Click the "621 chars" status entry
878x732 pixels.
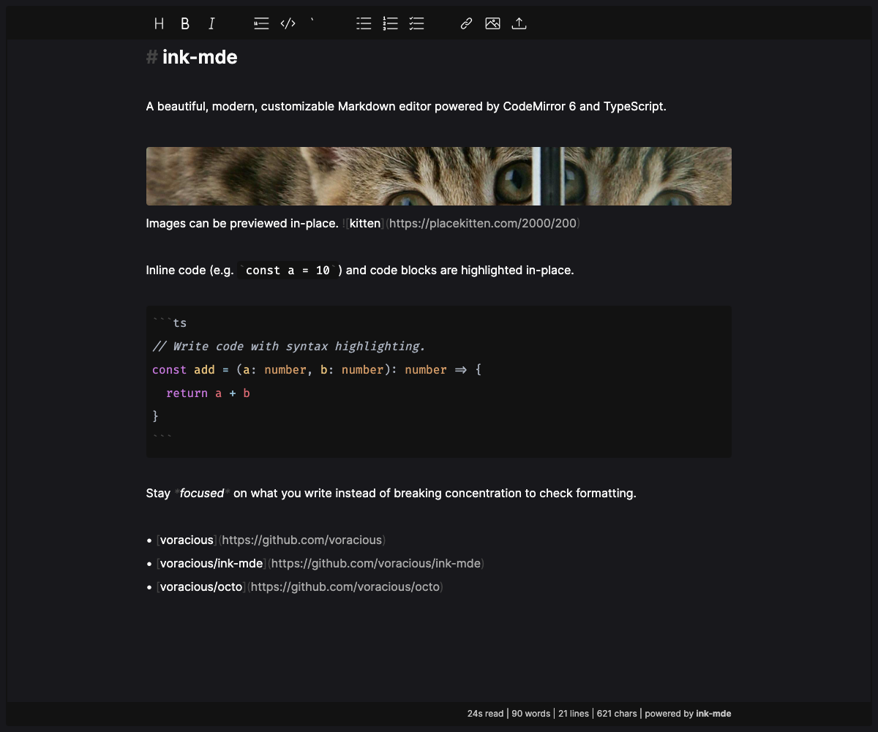(617, 714)
